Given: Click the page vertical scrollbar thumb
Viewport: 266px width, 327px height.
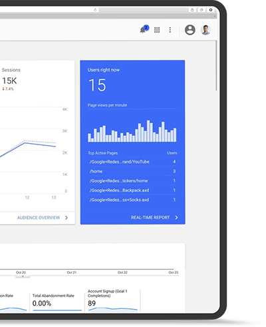Looking at the screenshot, I should 216,66.
